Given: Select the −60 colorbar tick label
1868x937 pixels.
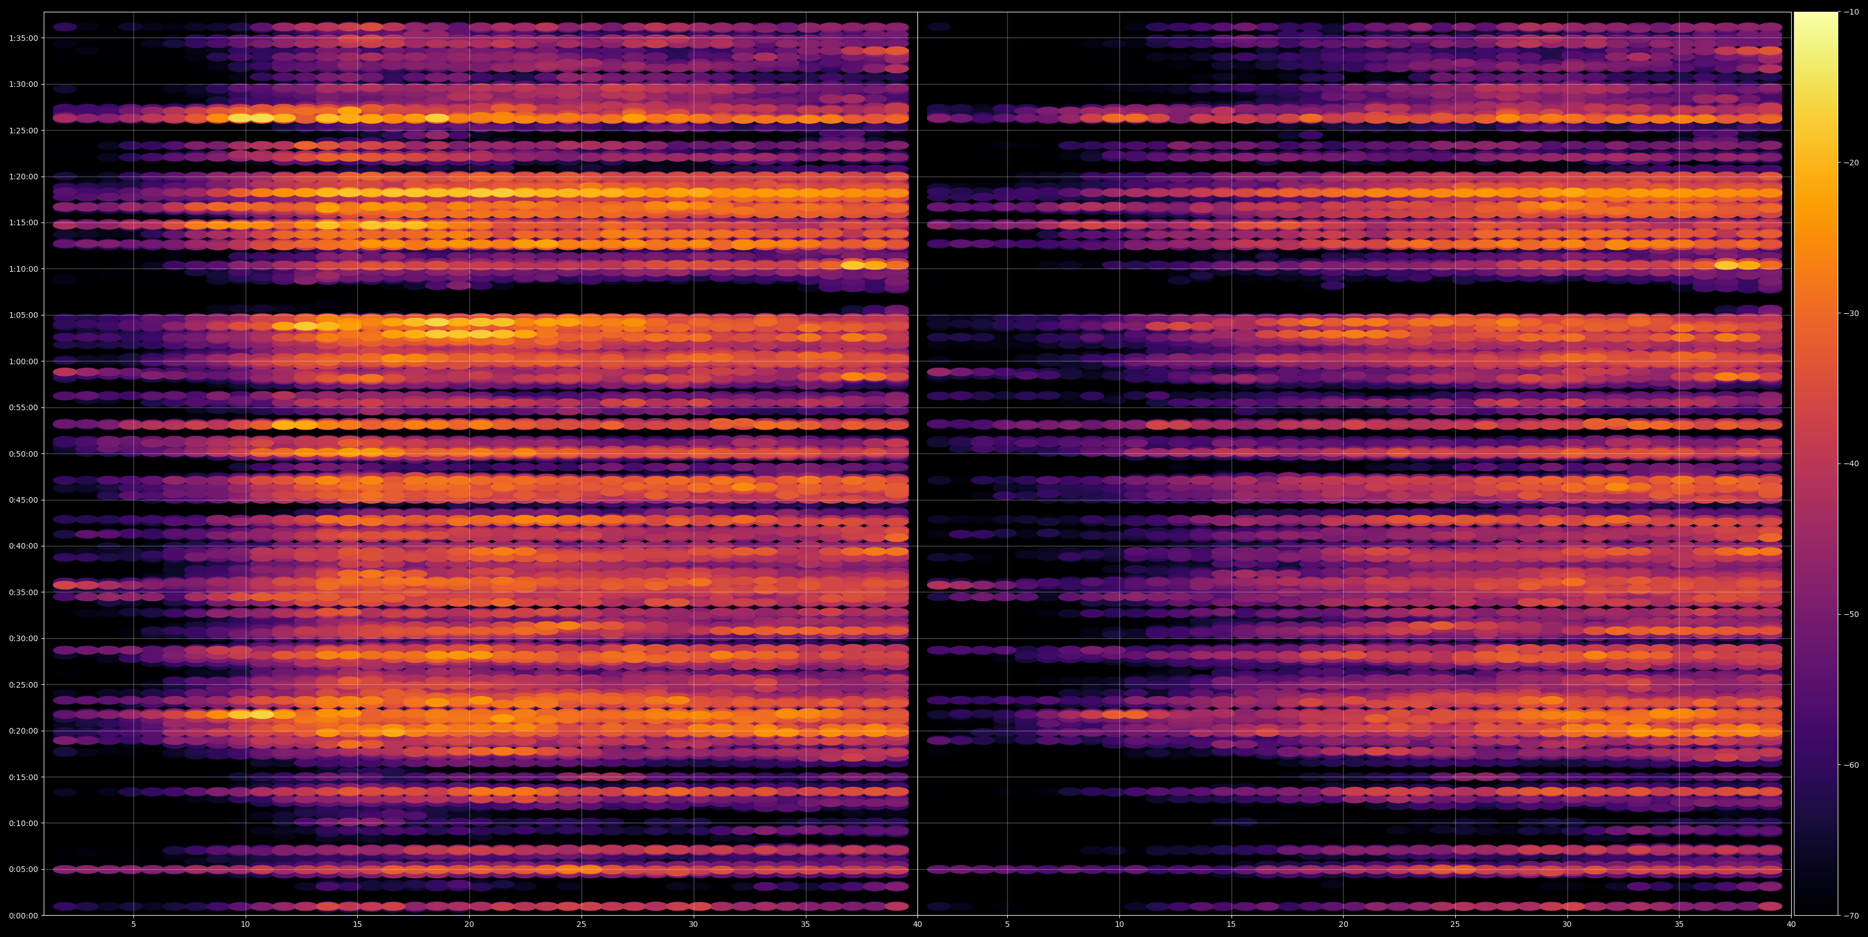Looking at the screenshot, I should click(x=1851, y=764).
